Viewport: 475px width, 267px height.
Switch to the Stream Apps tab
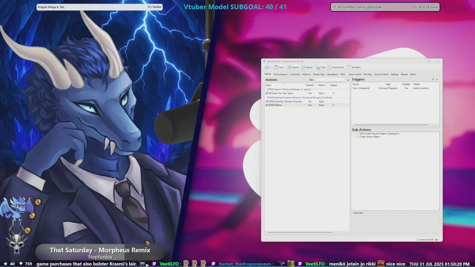319,74
